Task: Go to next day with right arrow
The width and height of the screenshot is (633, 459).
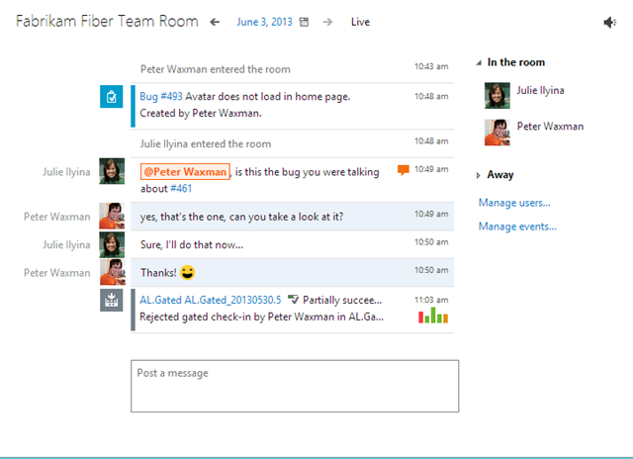Action: click(x=327, y=22)
